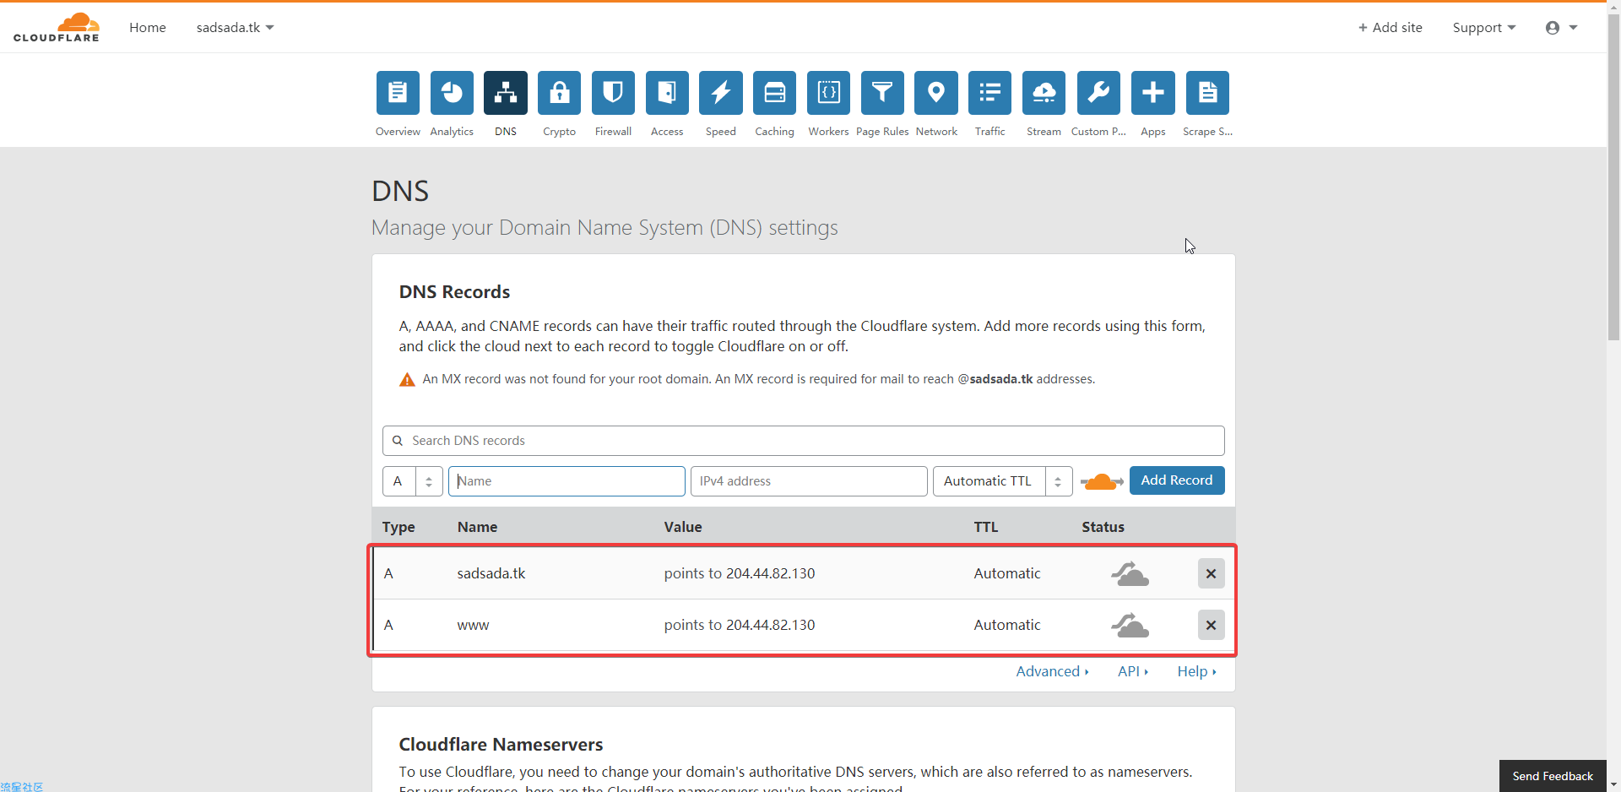Toggle Cloudflare proxy cloud for sadsada.tk record
The width and height of the screenshot is (1621, 792).
1130,574
